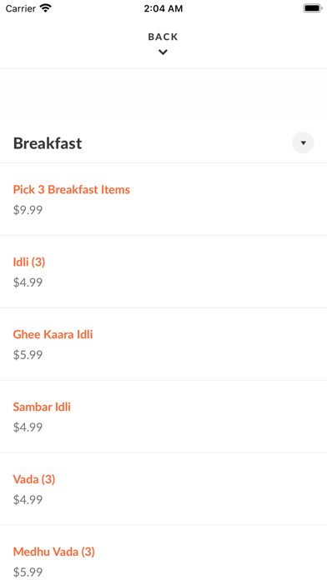Click the battery icon in status bar

pyautogui.click(x=312, y=8)
